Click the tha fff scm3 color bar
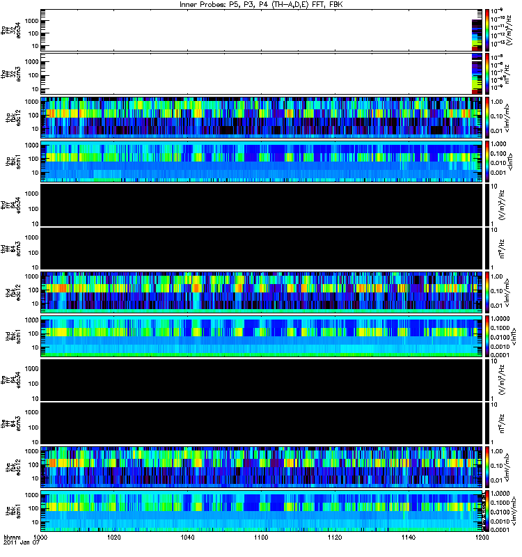Screen dimensions: 522x557 [x=487, y=74]
